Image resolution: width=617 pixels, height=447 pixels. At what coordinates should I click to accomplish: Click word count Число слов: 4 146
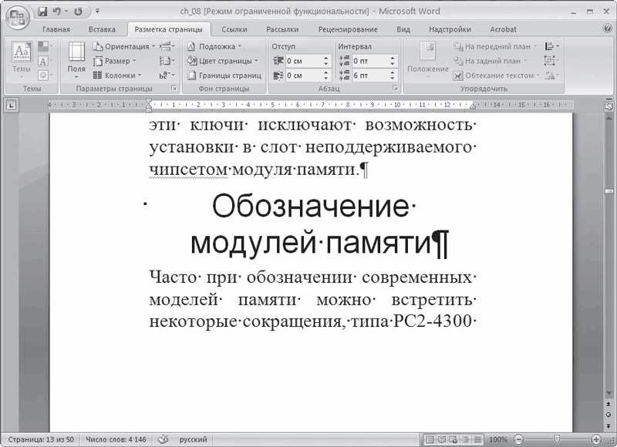116,439
